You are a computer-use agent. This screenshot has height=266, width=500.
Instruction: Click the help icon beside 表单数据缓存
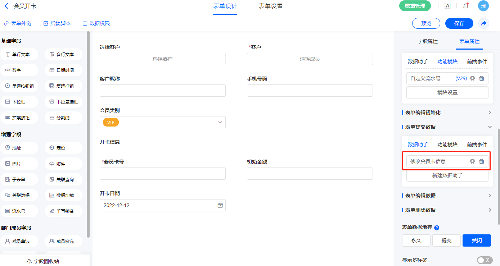pyautogui.click(x=437, y=228)
